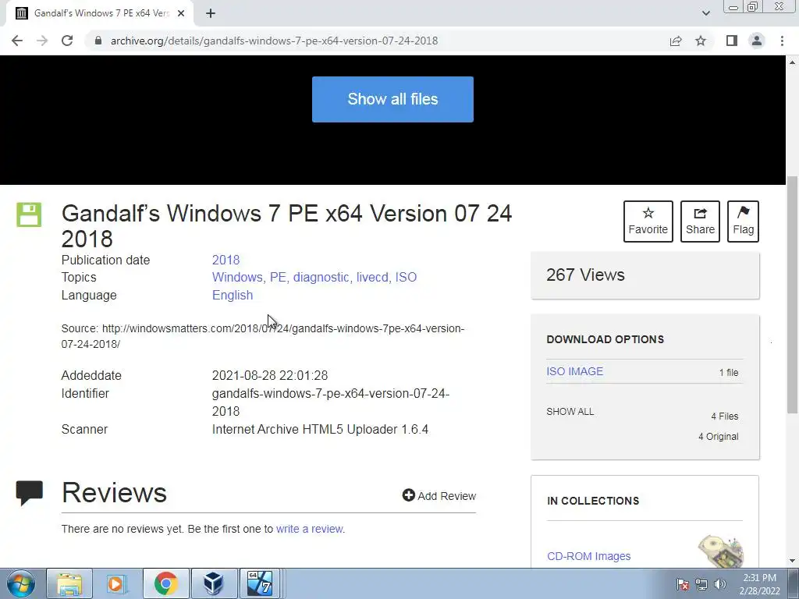Viewport: 799px width, 599px height.
Task: Click the green floppy disk software icon
Action: click(29, 214)
